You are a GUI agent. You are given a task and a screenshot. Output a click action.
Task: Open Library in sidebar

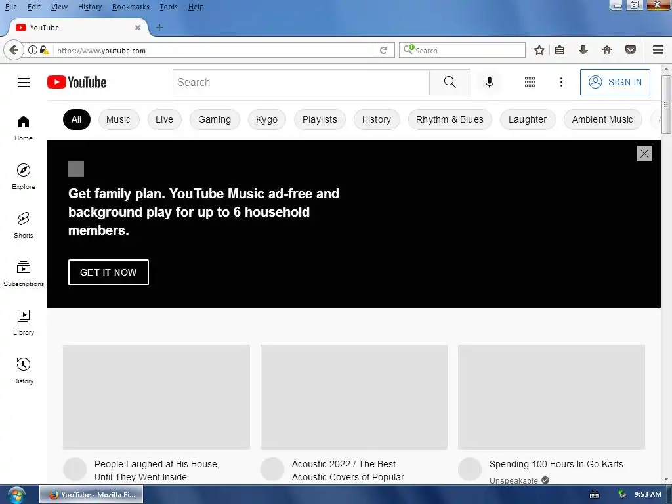point(24,322)
